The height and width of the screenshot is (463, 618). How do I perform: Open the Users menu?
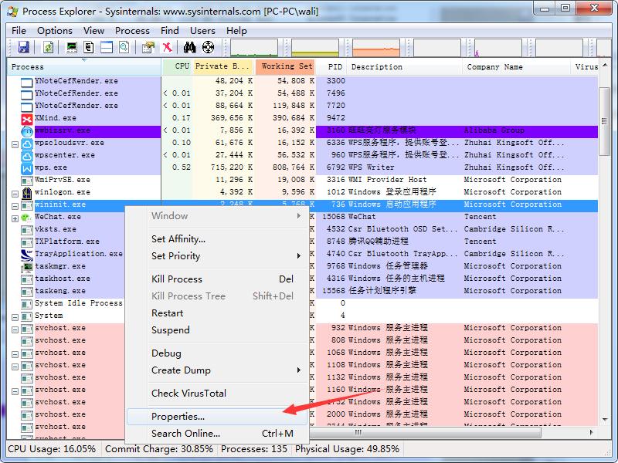coord(202,31)
